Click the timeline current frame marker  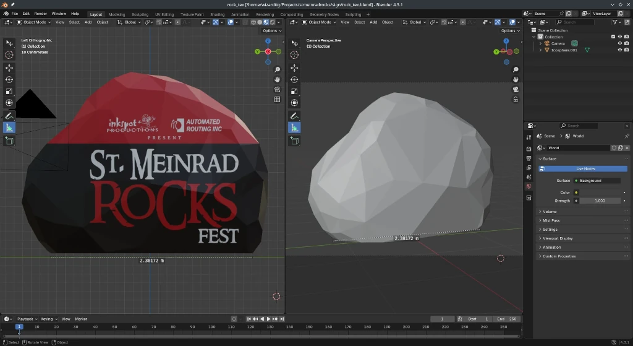[x=19, y=327]
